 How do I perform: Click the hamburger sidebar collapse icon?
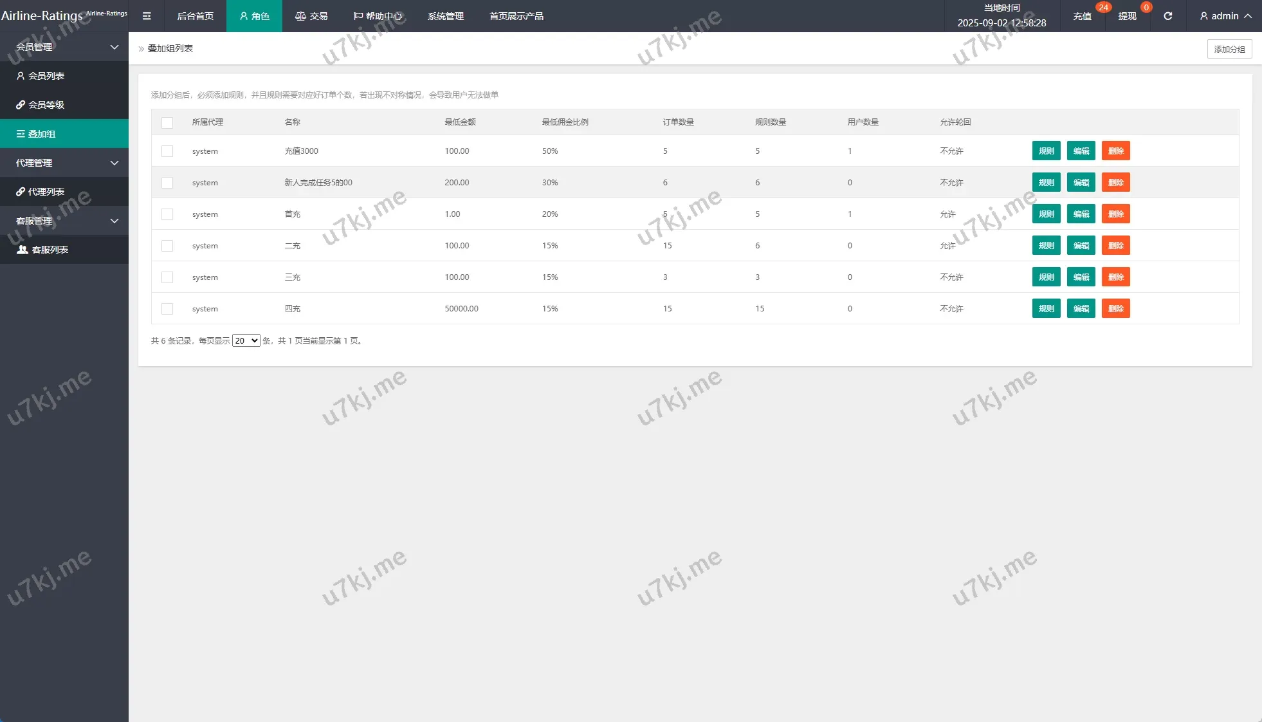coord(147,16)
